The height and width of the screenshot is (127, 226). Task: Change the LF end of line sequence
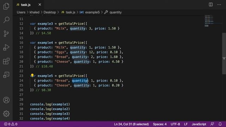tap(186, 124)
